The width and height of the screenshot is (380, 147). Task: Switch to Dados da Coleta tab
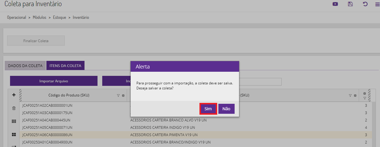click(x=25, y=66)
